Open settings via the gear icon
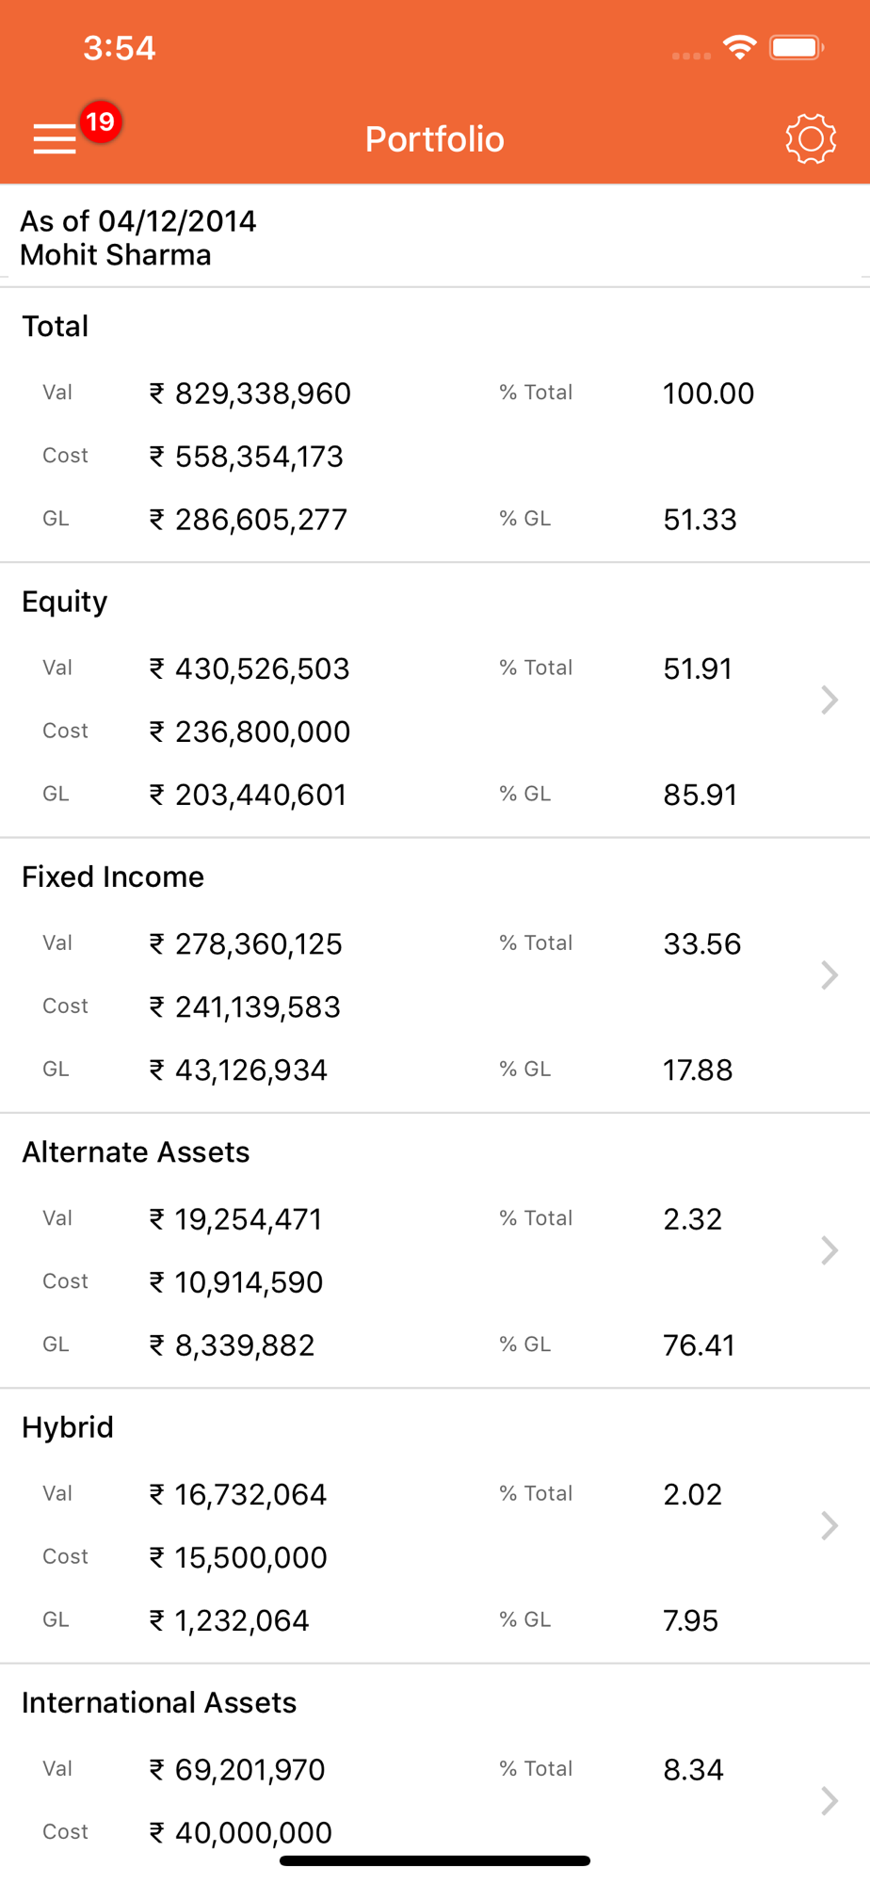Viewport: 870px width, 1883px height. (810, 139)
